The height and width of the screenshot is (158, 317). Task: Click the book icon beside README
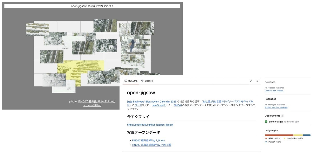click(126, 81)
